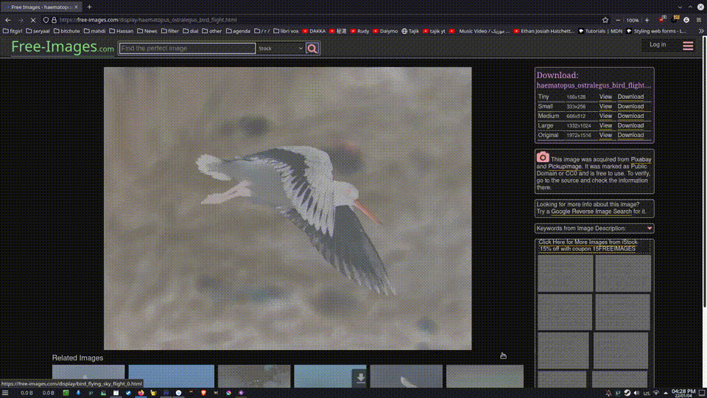
Task: Download the Original size image
Action: [630, 135]
